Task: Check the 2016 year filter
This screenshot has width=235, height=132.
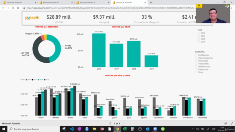Action: pyautogui.click(x=199, y=33)
